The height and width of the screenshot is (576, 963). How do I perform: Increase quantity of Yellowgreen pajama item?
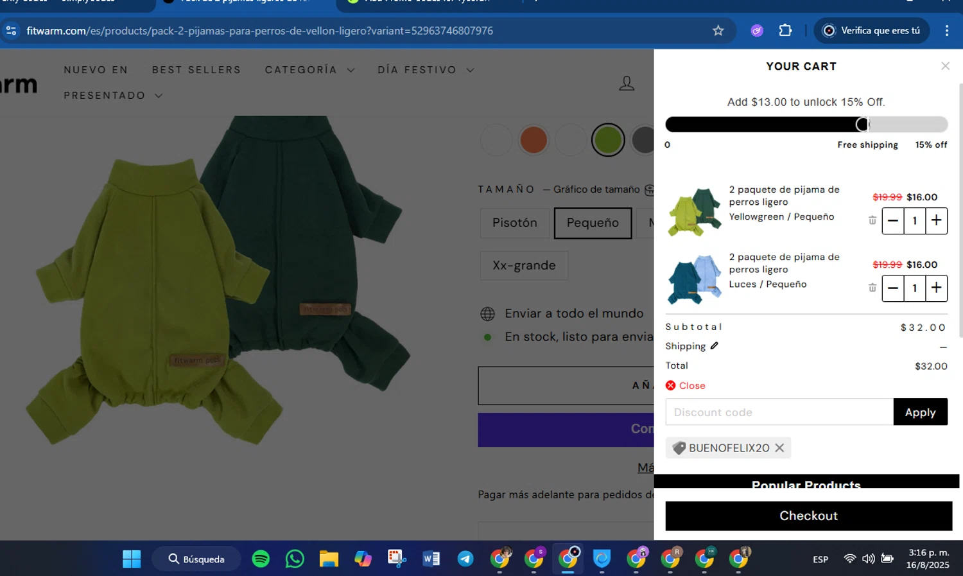click(x=937, y=220)
